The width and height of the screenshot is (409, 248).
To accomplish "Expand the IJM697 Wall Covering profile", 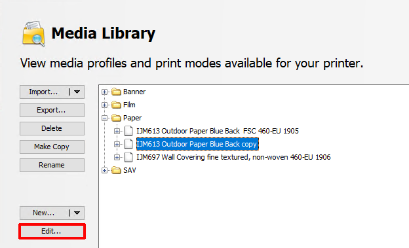I will pyautogui.click(x=117, y=157).
